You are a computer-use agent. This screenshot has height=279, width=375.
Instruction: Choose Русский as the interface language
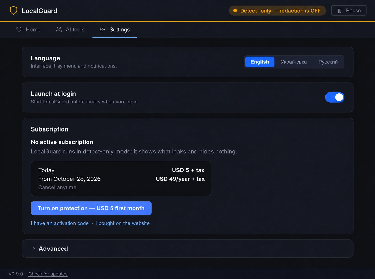coord(328,62)
